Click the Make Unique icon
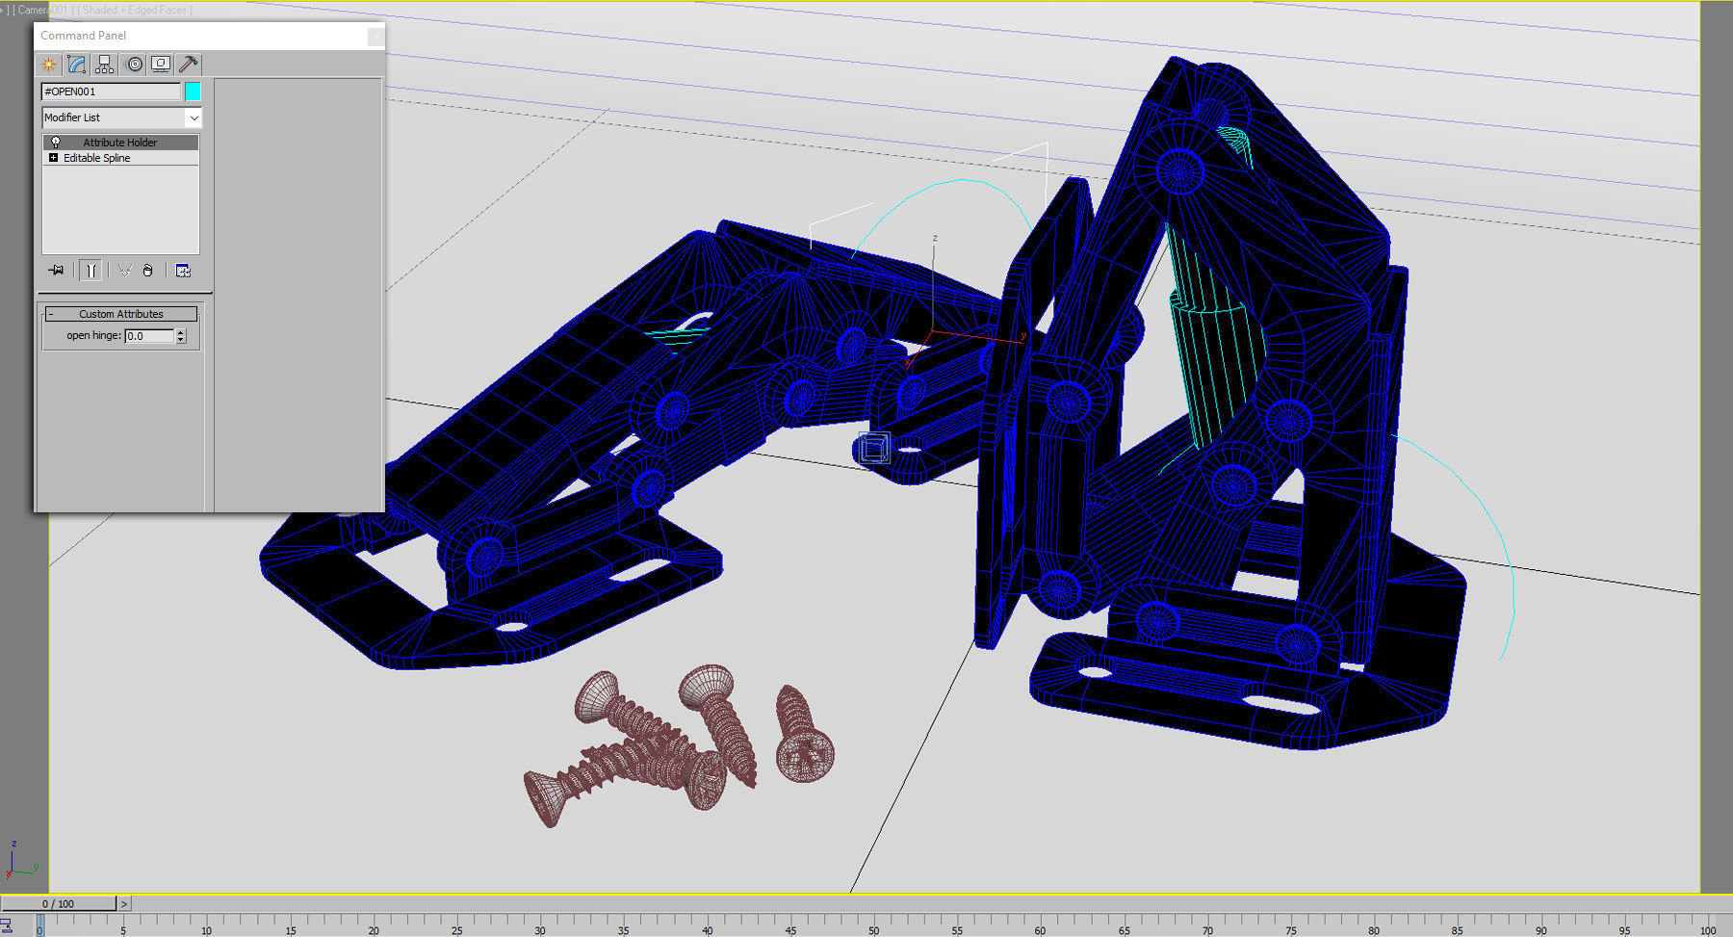1733x937 pixels. click(124, 271)
